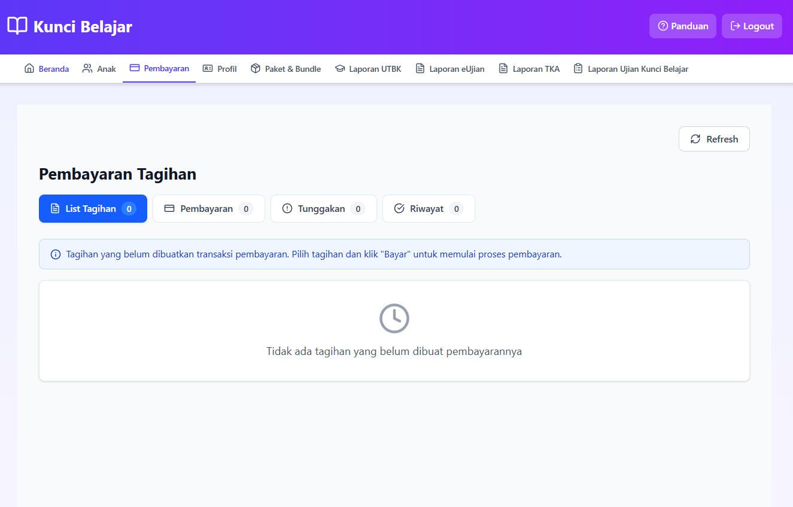The height and width of the screenshot is (507, 793).
Task: Click the home icon beside Beranda
Action: point(29,69)
